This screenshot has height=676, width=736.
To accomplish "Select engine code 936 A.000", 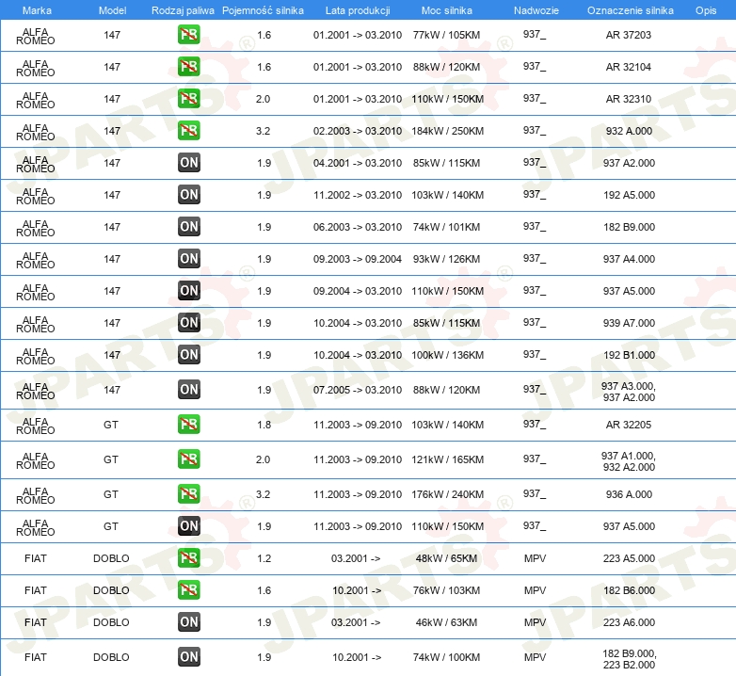I will [x=629, y=494].
